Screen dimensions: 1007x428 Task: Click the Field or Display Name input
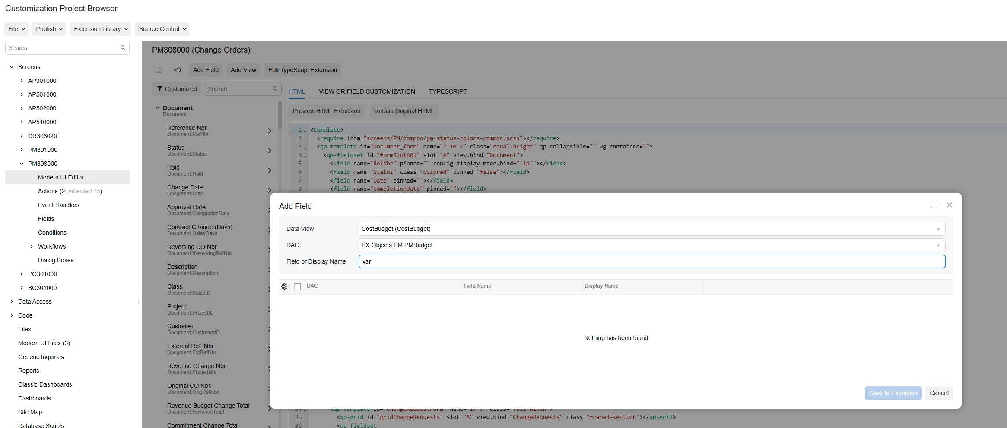pyautogui.click(x=652, y=261)
